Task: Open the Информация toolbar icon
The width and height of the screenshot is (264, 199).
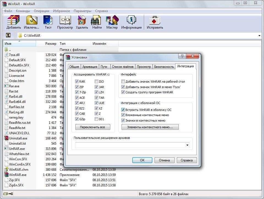Action: coord(131,20)
